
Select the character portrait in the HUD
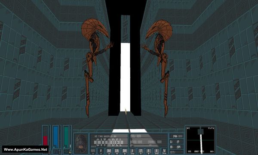click(x=81, y=143)
